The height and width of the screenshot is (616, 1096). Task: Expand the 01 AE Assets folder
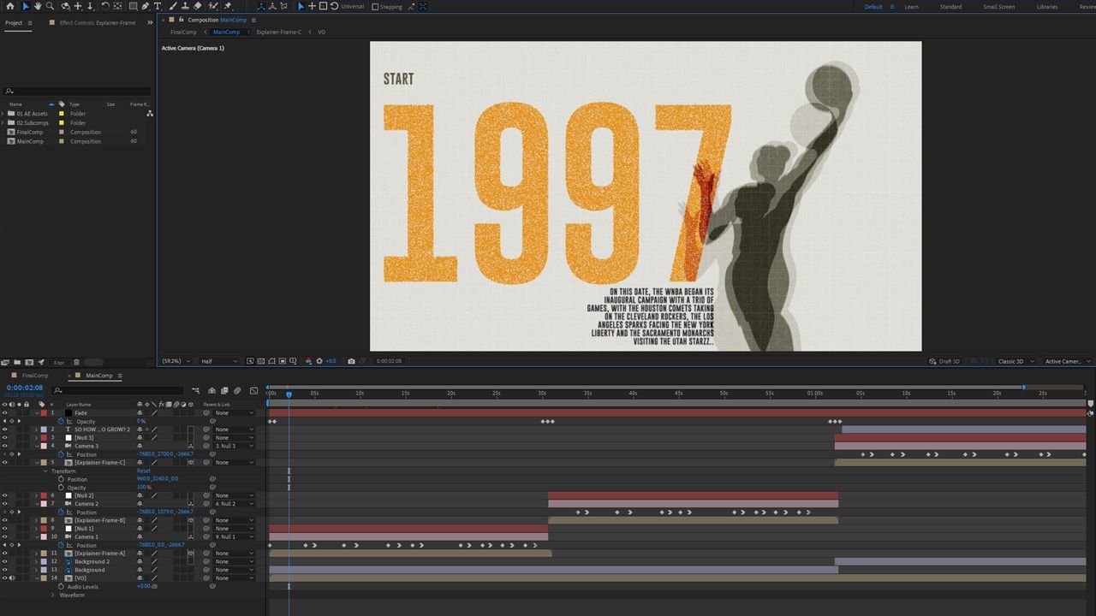3,114
